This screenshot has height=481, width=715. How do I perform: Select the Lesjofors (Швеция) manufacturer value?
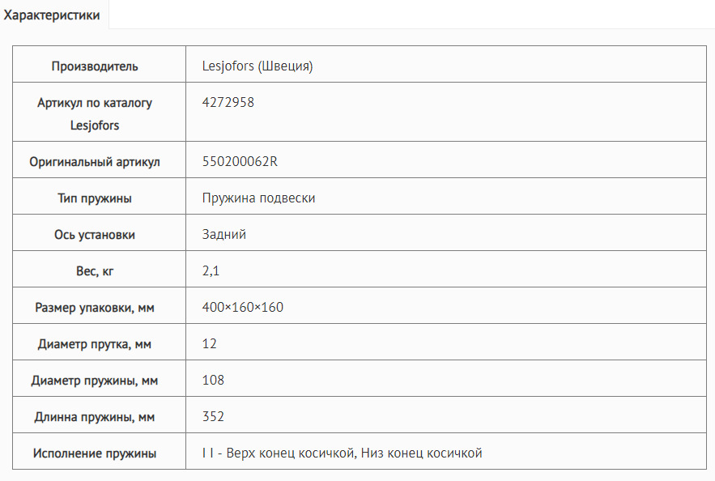pyautogui.click(x=257, y=66)
